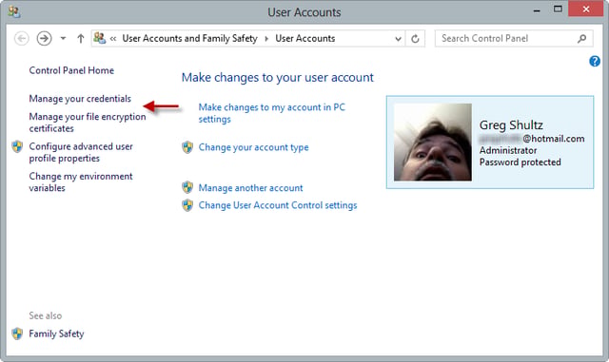
Task: Go up one level with Up arrow
Action: (x=80, y=38)
